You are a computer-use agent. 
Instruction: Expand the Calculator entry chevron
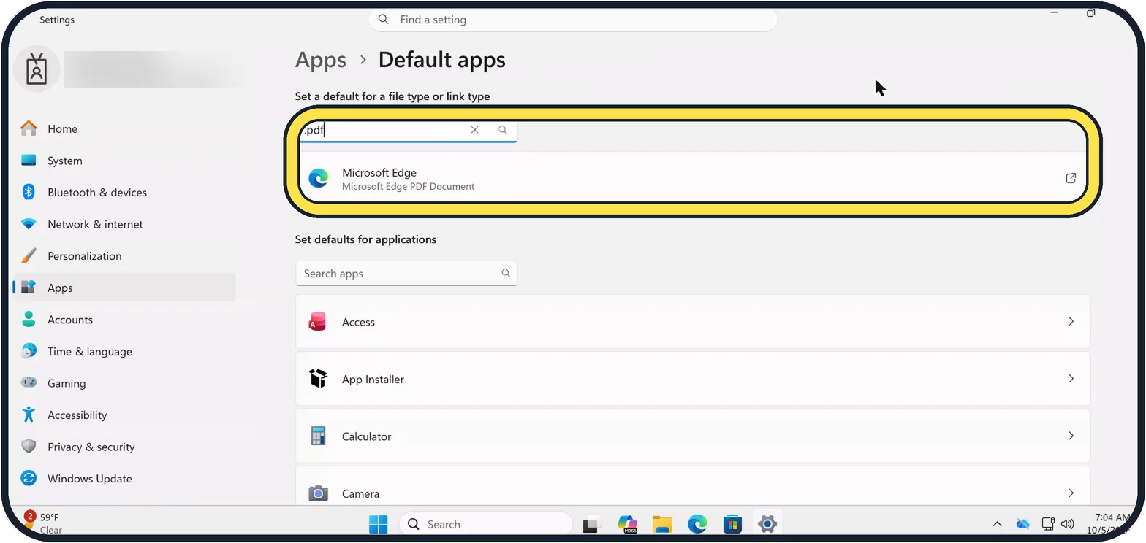coord(1071,436)
